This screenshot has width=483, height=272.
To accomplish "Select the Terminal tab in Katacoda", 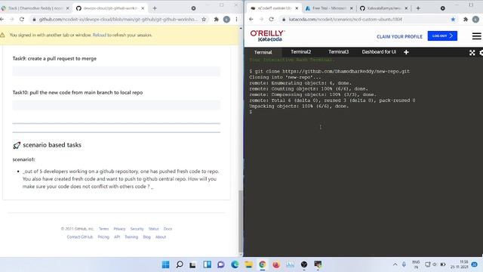I will pyautogui.click(x=263, y=52).
